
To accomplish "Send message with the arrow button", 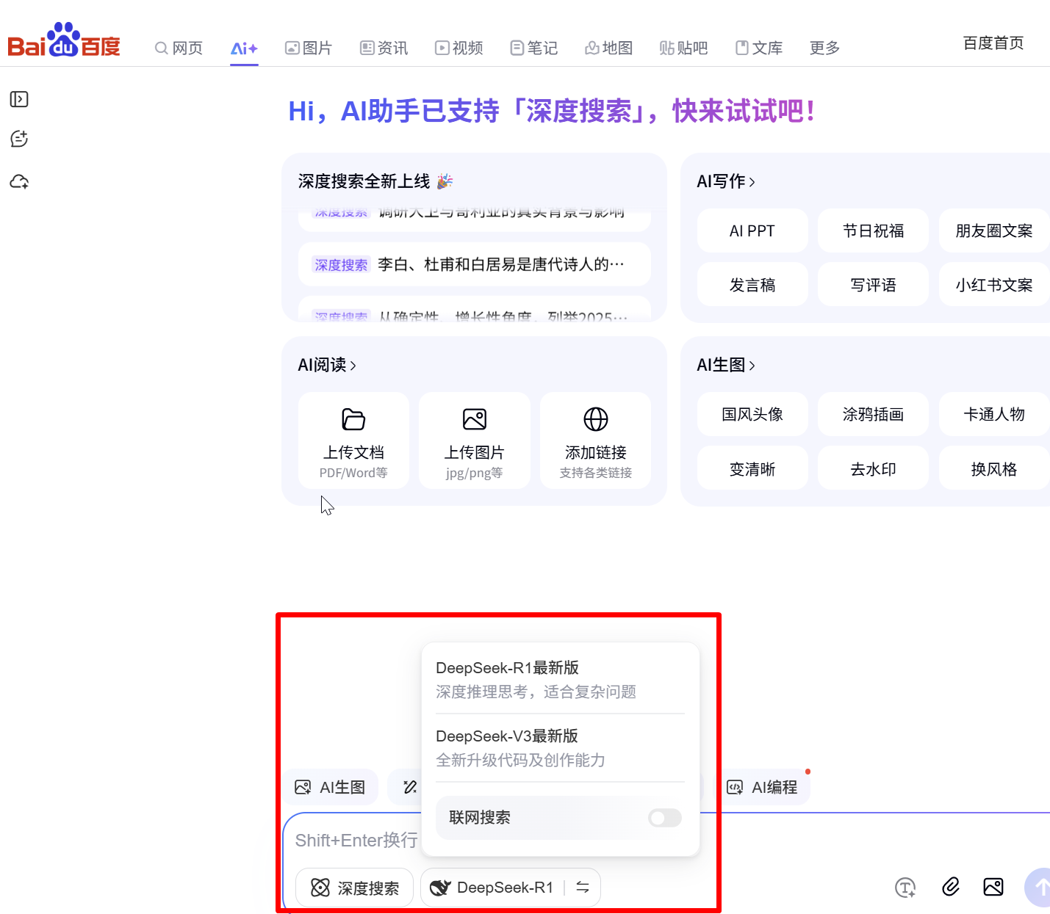I will click(x=1038, y=888).
